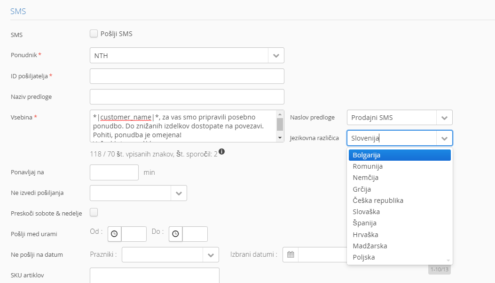The width and height of the screenshot is (495, 283).
Task: Click the Vsebina scrollbar up arrow
Action: (280, 114)
